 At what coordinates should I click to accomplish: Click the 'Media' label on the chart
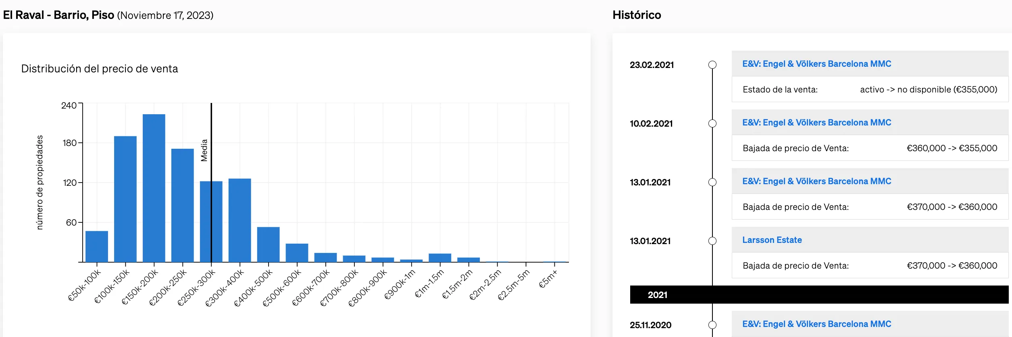pos(204,150)
